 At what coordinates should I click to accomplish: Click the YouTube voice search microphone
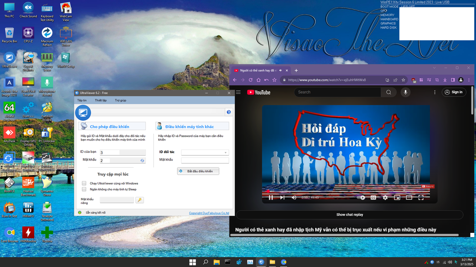point(405,92)
